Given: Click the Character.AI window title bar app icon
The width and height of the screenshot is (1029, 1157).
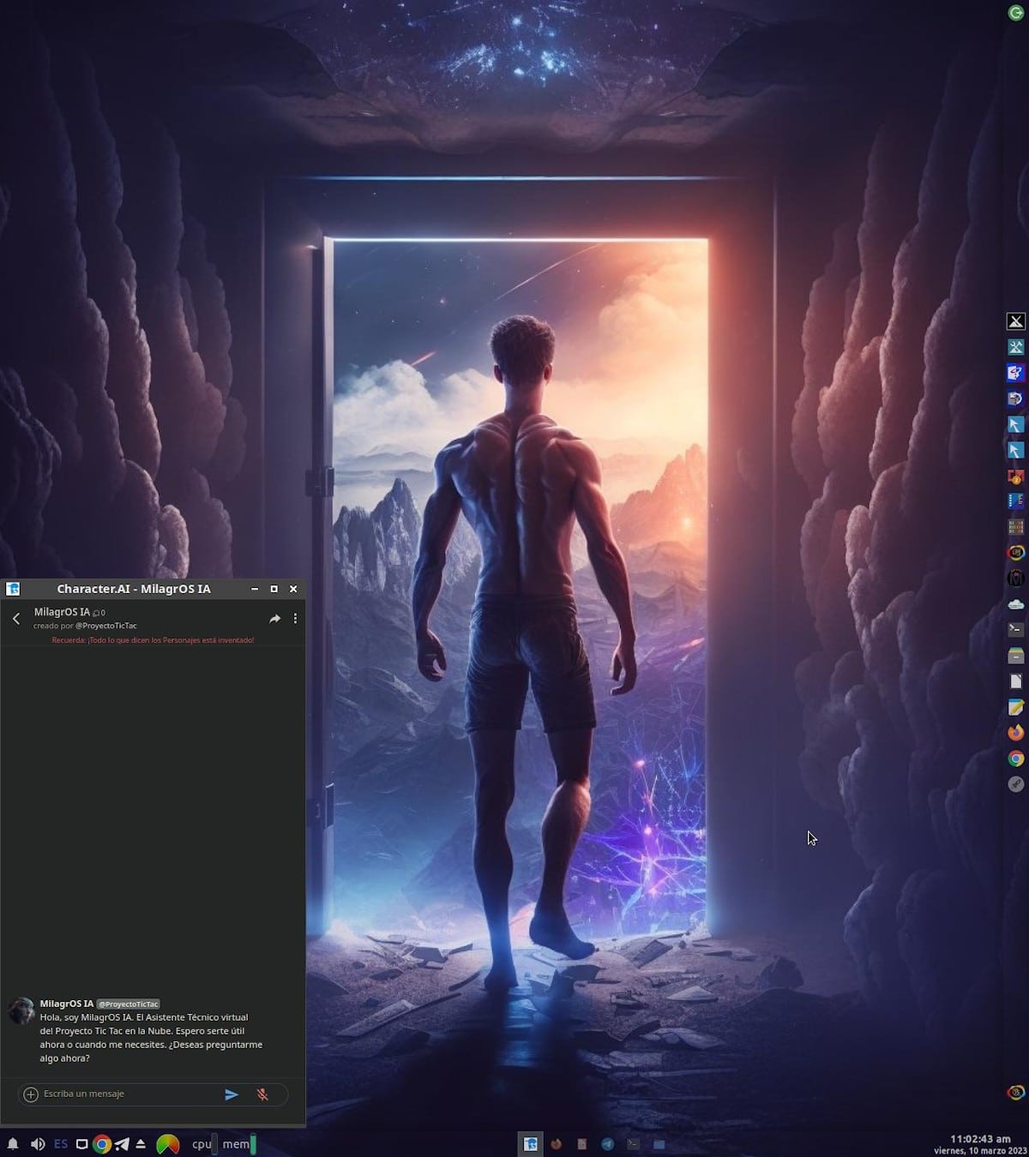Looking at the screenshot, I should [13, 589].
